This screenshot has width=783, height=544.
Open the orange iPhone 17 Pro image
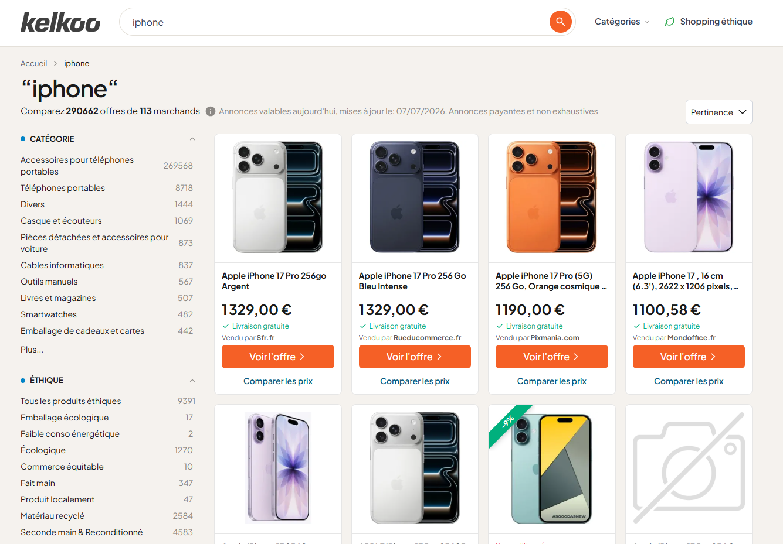tap(551, 197)
